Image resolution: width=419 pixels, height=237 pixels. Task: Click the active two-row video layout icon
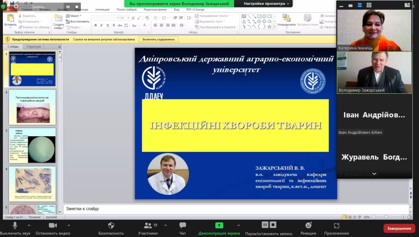(x=360, y=5)
